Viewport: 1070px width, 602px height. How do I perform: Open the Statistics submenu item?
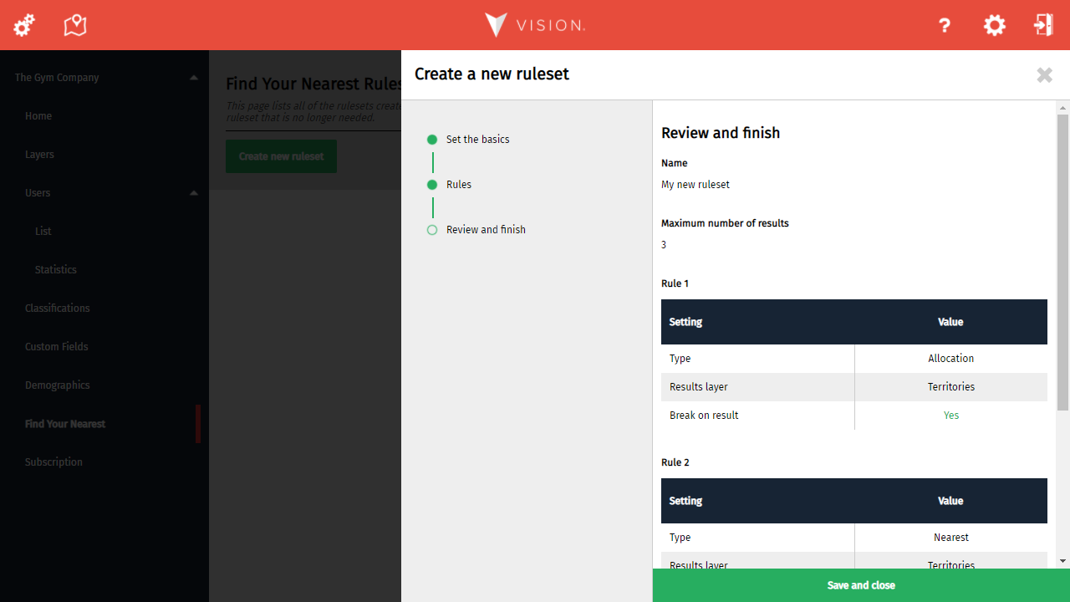coord(55,270)
